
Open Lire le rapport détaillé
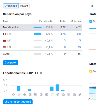tap(18, 102)
